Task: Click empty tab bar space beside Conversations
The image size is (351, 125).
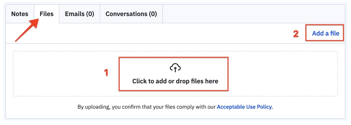Action: [x=252, y=14]
